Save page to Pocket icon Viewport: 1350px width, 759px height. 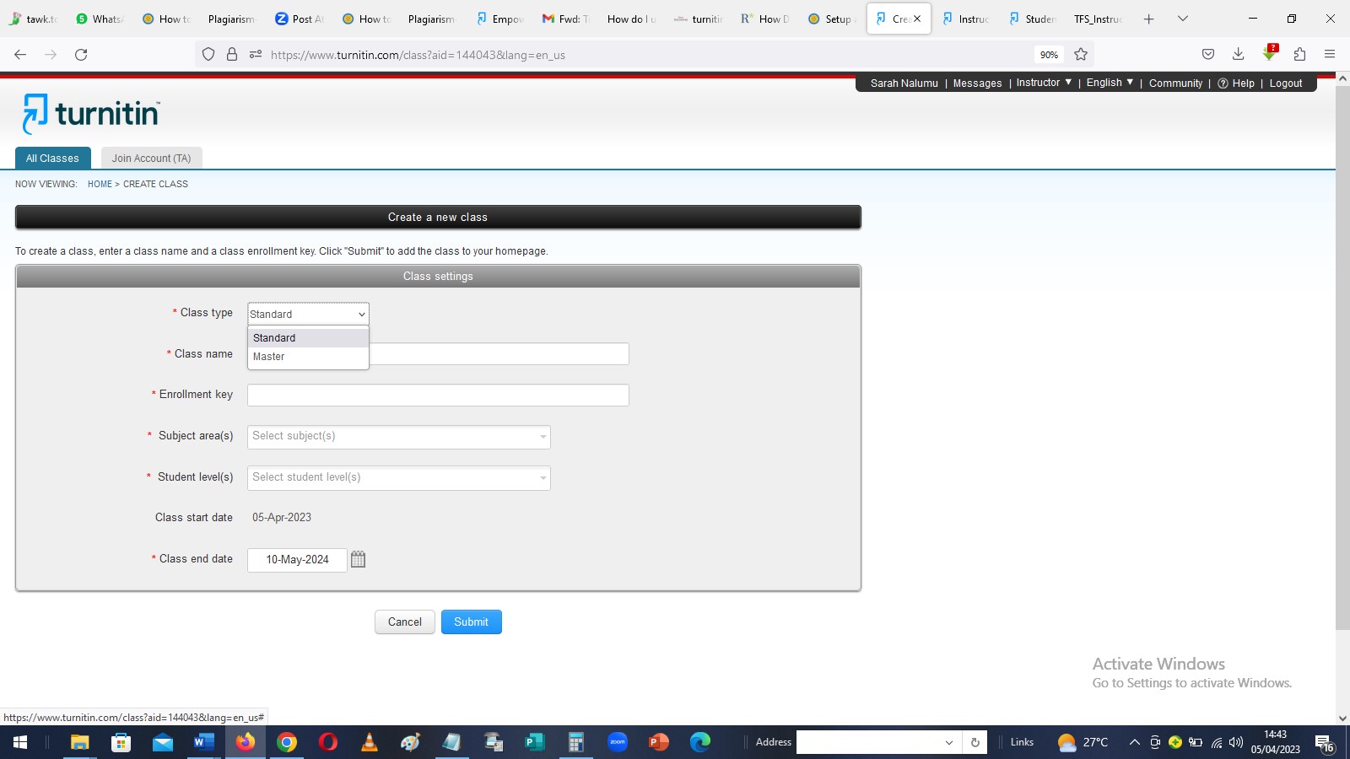point(1208,55)
